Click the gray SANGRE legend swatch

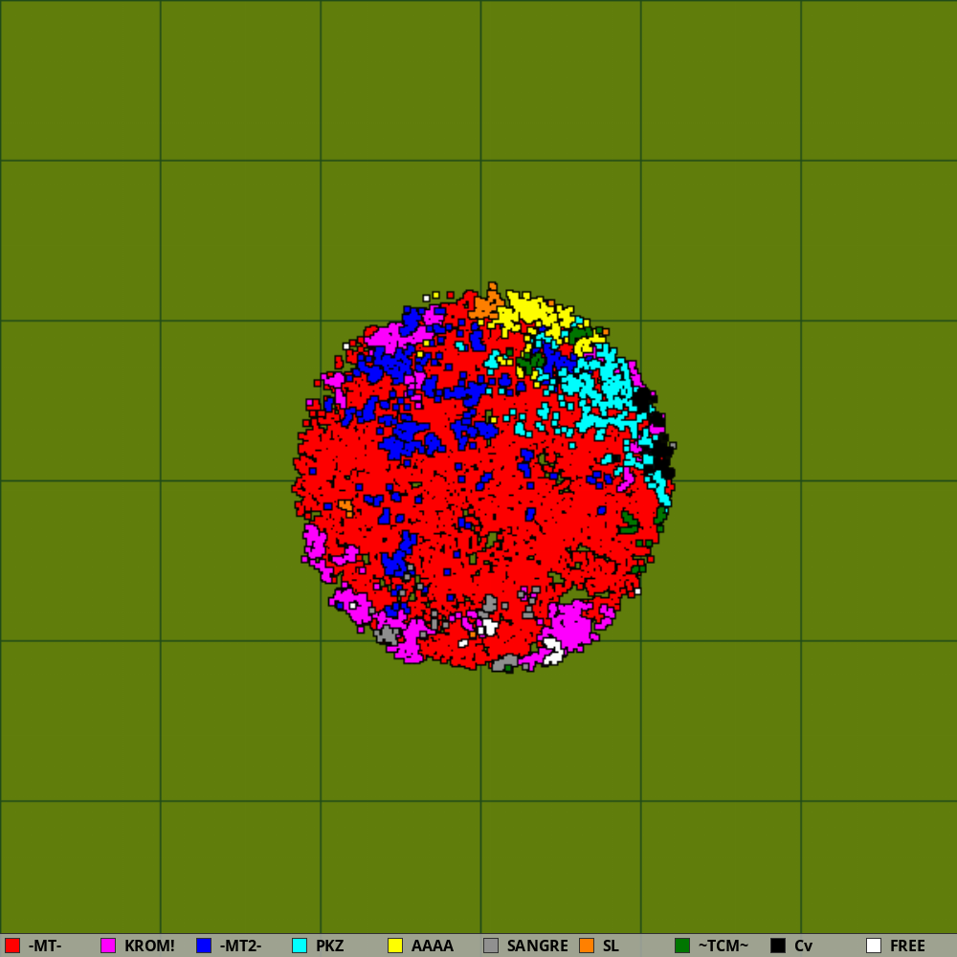(x=491, y=946)
